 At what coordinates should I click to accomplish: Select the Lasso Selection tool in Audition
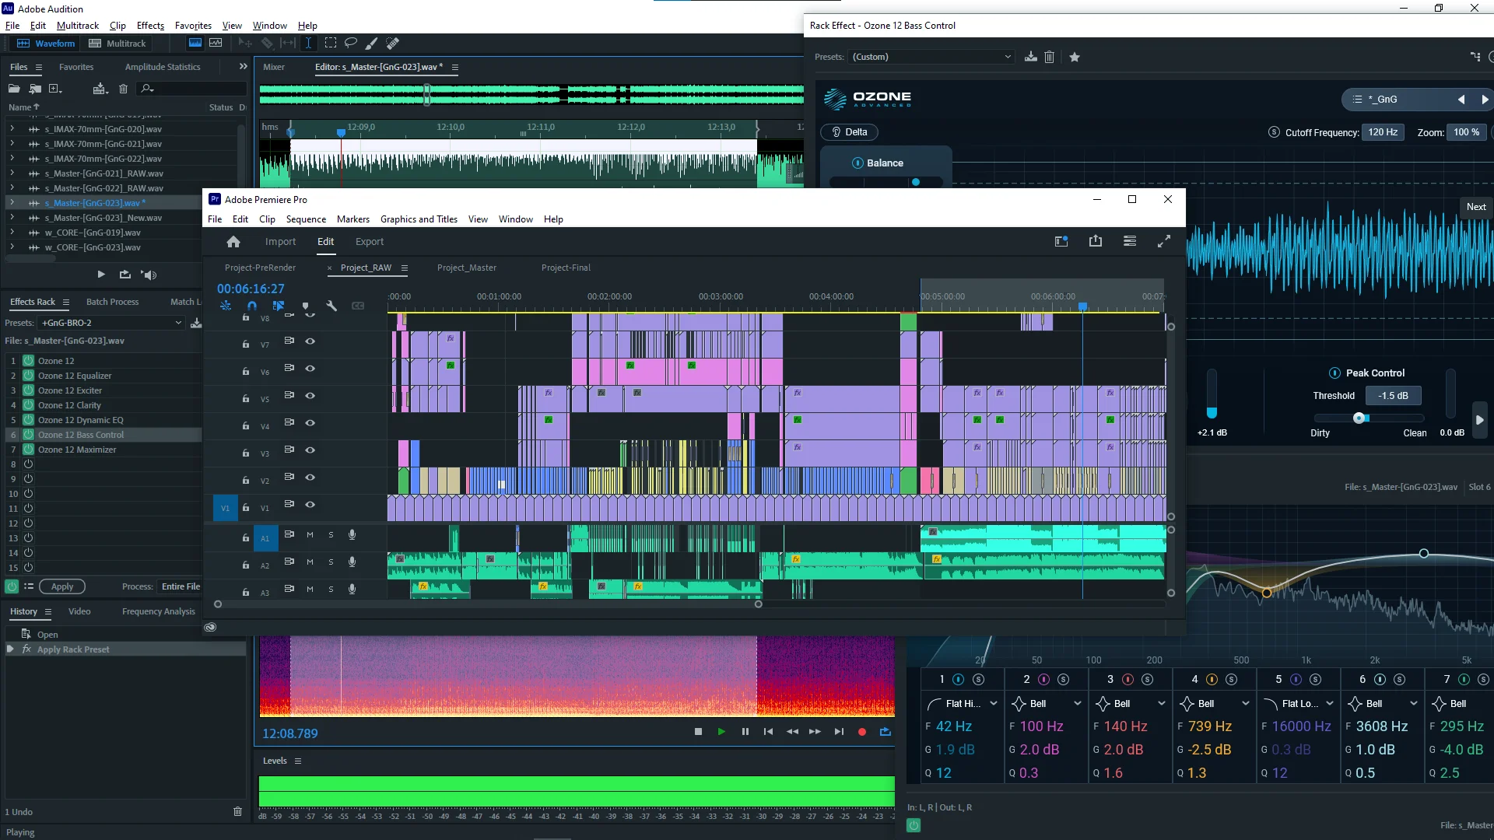pos(351,44)
